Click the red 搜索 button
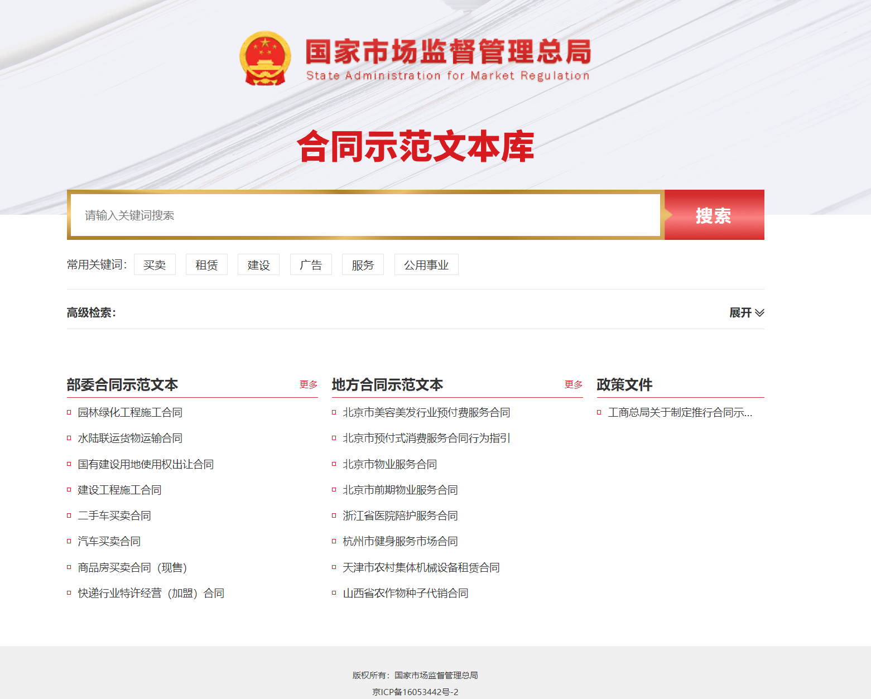Screen dimensions: 871x699 pos(714,215)
